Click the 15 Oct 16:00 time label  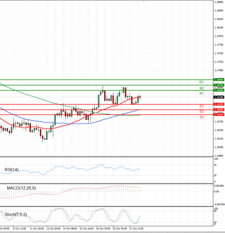(87, 229)
